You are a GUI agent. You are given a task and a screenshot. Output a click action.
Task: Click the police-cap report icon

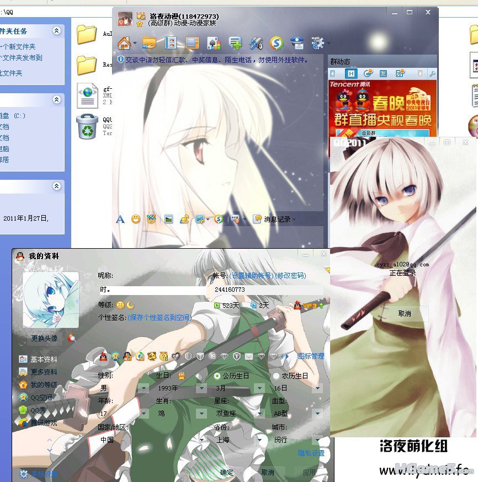pos(297,43)
